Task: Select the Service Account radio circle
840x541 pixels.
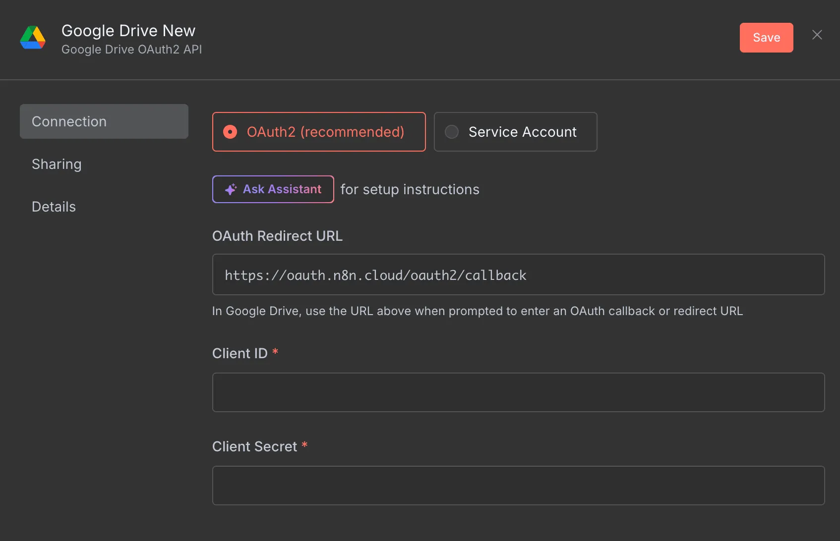Action: point(451,132)
